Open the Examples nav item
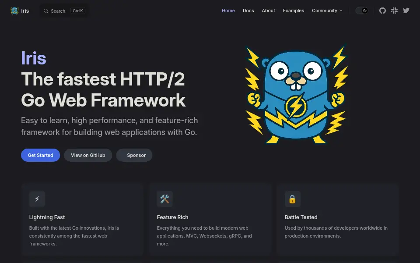This screenshot has height=263, width=420. pyautogui.click(x=293, y=11)
